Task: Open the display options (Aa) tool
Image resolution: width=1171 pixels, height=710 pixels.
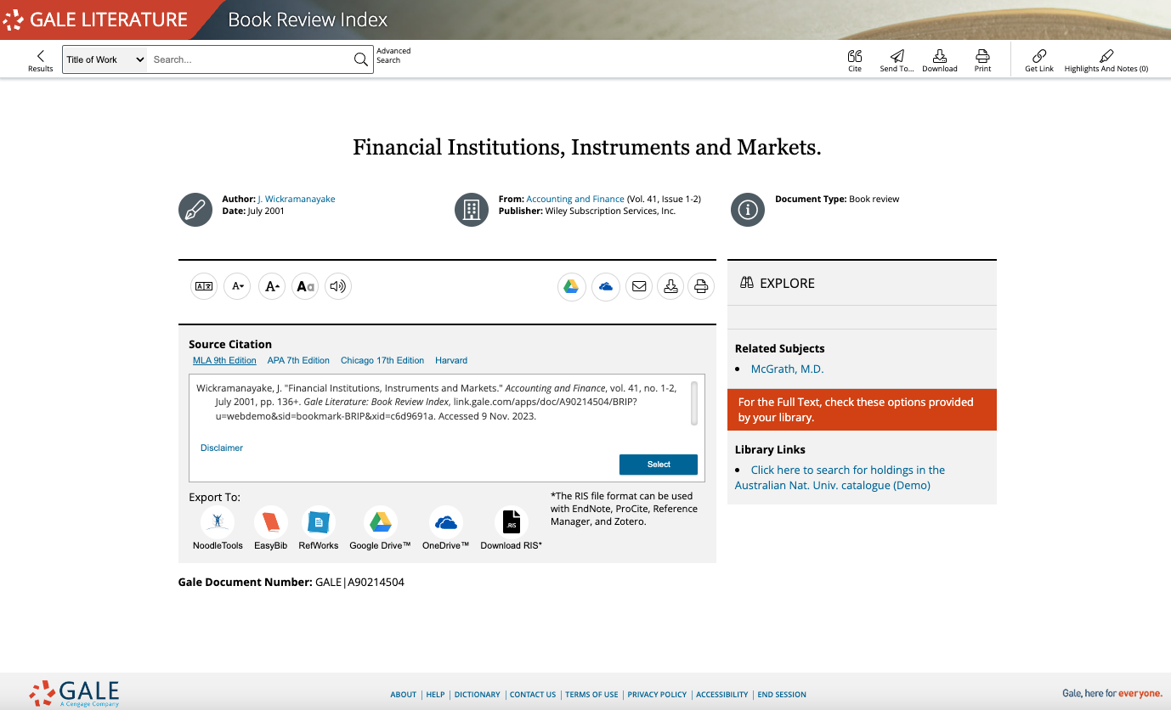Action: [x=305, y=286]
